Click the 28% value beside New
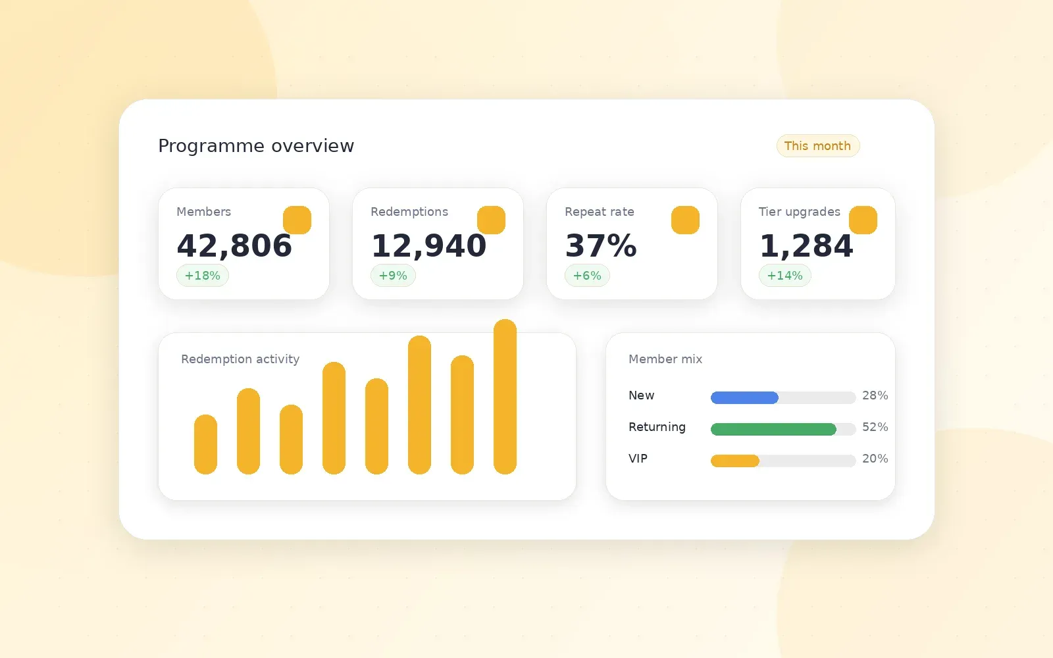1053x658 pixels. pyautogui.click(x=875, y=395)
